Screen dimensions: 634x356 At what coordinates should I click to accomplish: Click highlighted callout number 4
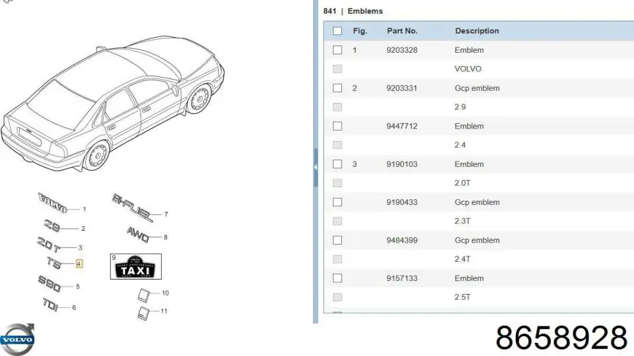tap(79, 264)
